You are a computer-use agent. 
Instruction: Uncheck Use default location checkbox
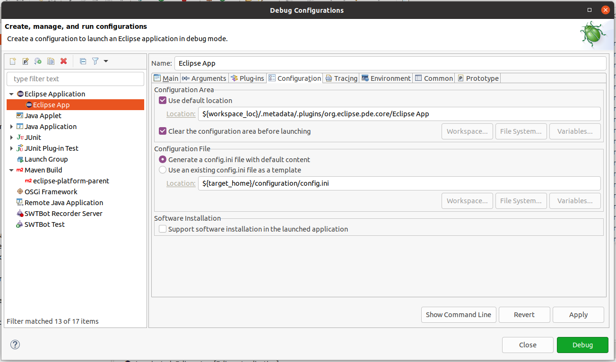(x=163, y=100)
